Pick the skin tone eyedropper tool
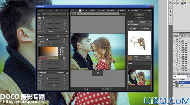 point(61,58)
